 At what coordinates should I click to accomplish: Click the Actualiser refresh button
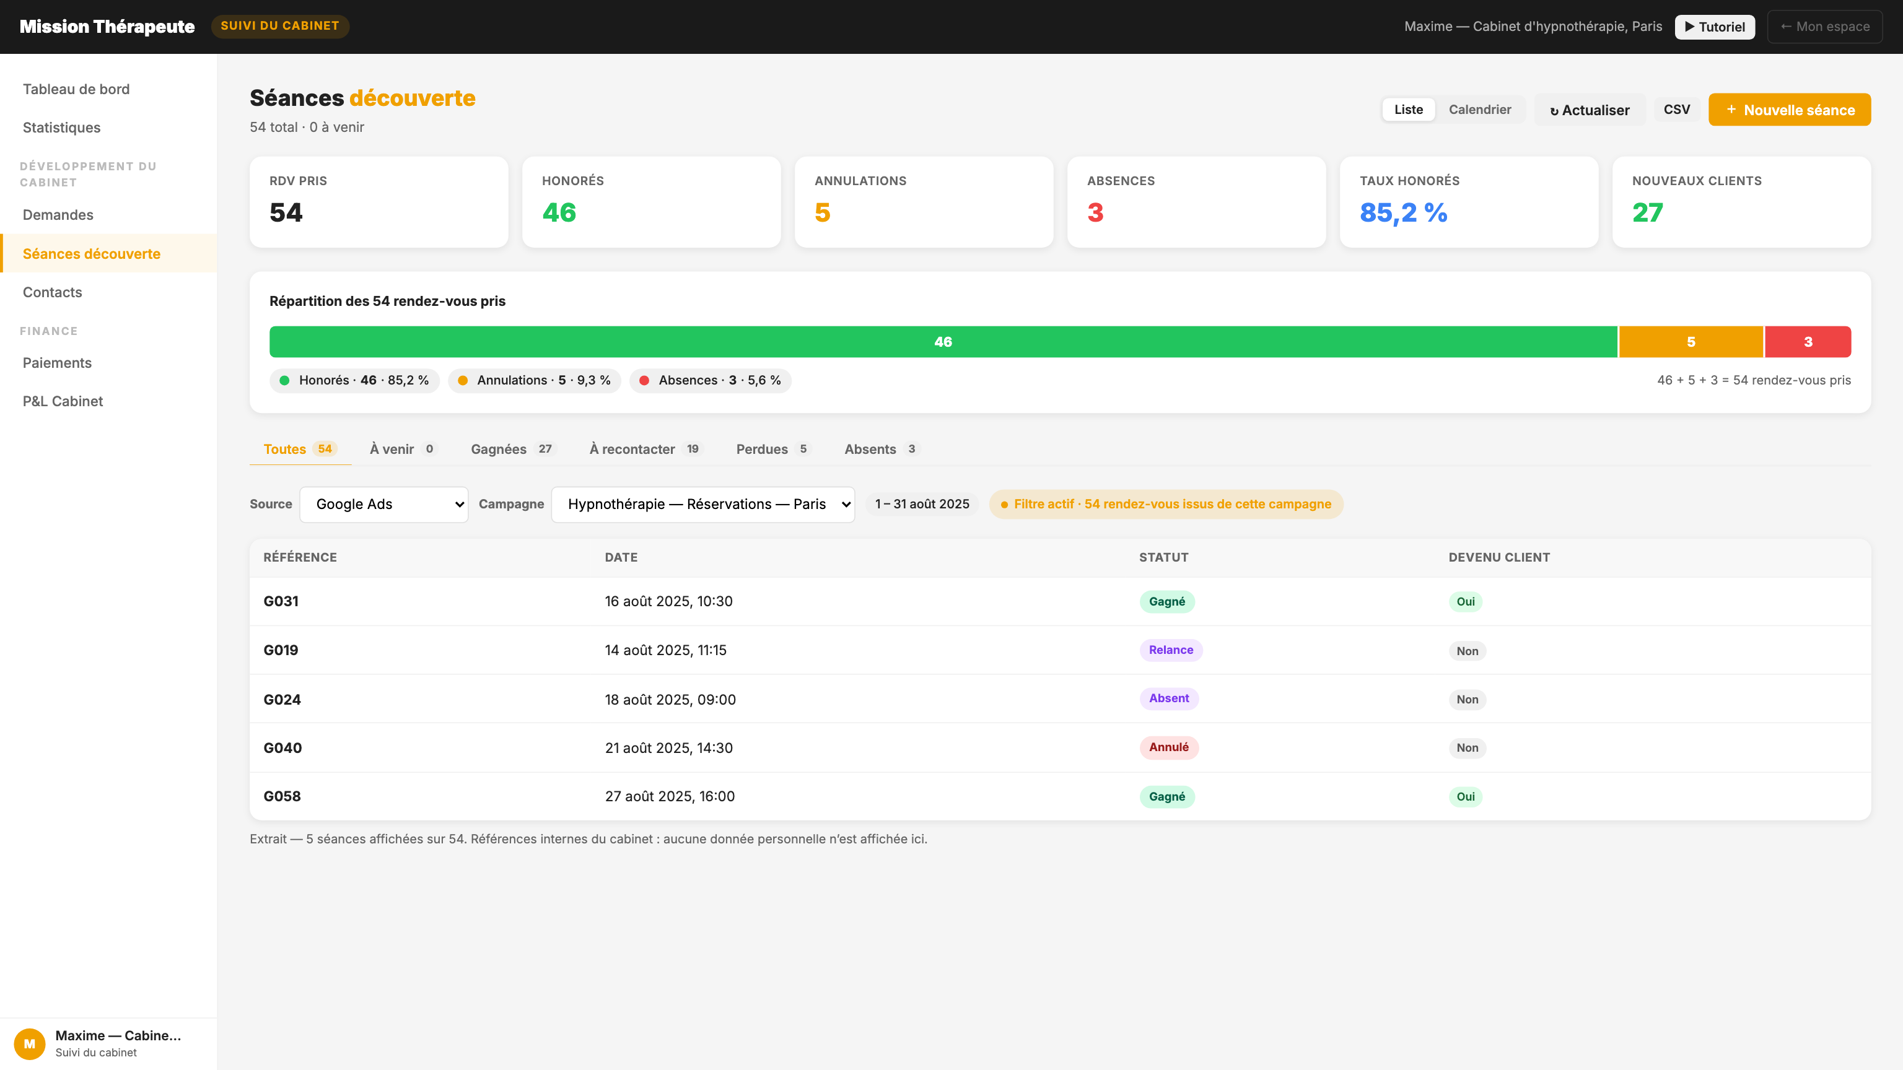pos(1590,109)
